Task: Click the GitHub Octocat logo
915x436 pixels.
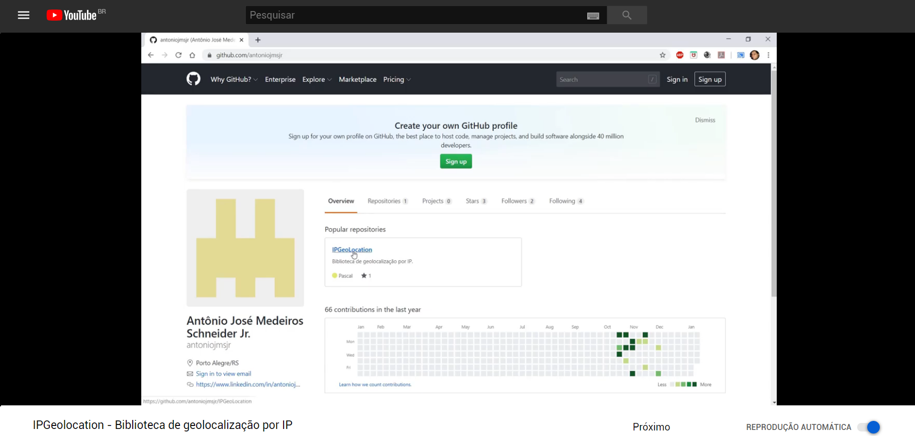Action: tap(194, 79)
